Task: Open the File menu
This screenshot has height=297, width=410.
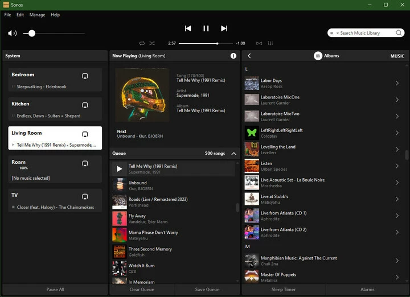Action: (x=7, y=15)
